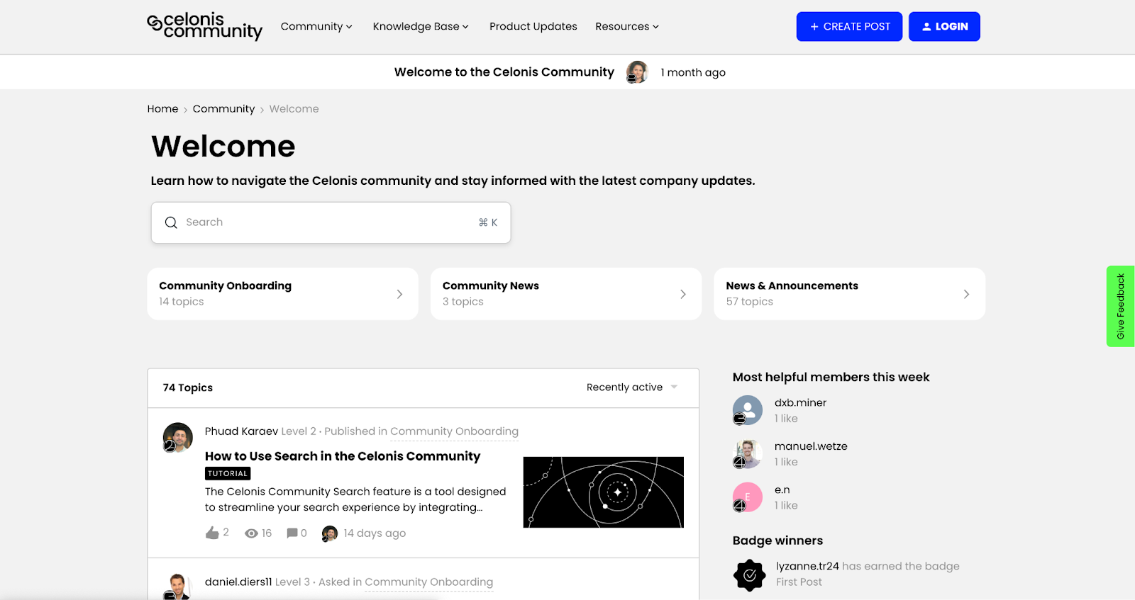The width and height of the screenshot is (1135, 600).
Task: Click e.n's pink avatar
Action: (x=748, y=497)
